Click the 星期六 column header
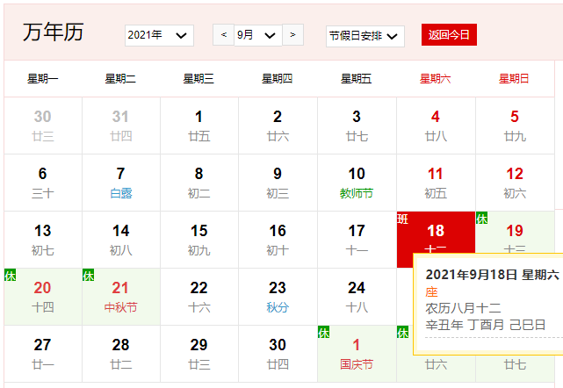This screenshot has height=388, width=563. [x=435, y=79]
